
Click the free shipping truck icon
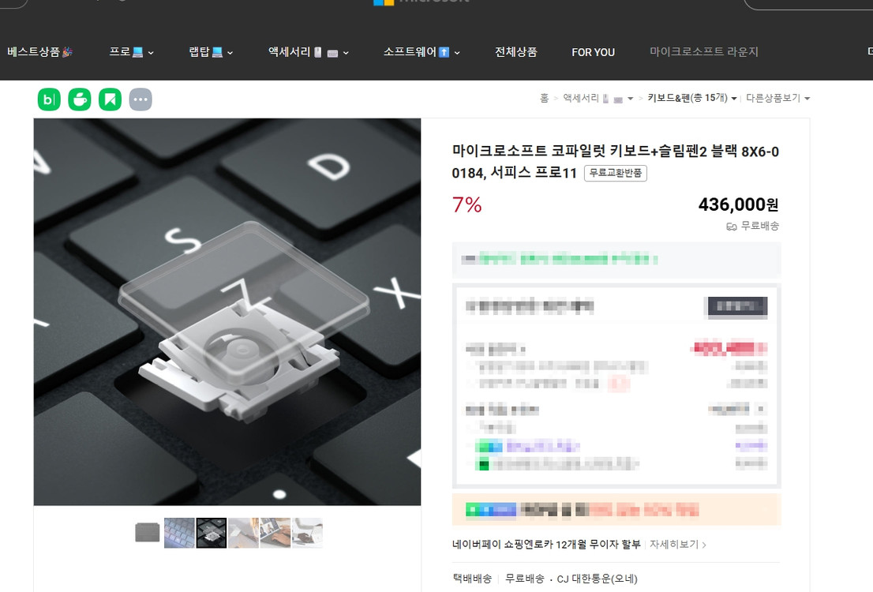coord(730,227)
